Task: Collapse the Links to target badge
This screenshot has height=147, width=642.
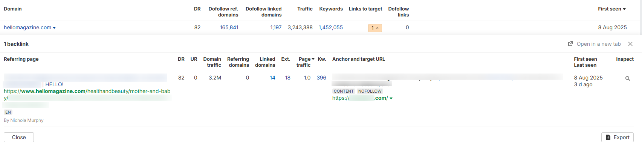Action: click(375, 28)
